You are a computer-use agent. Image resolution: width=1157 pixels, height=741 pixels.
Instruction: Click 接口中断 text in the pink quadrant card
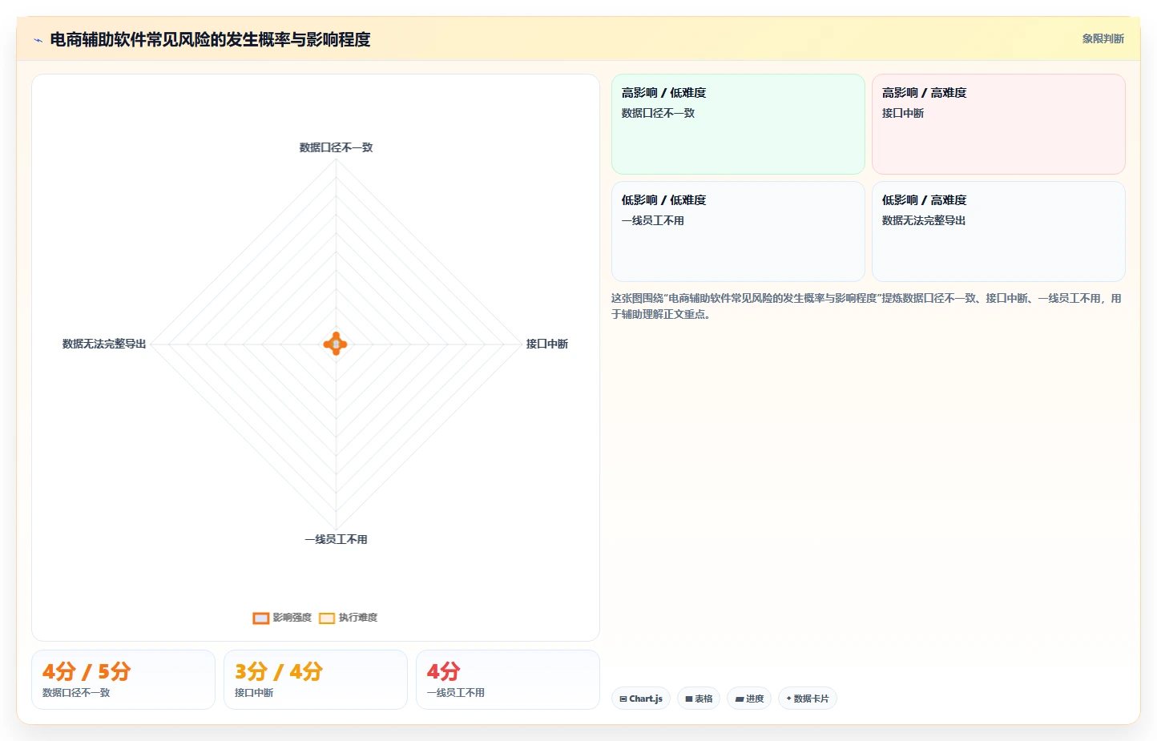click(x=903, y=113)
